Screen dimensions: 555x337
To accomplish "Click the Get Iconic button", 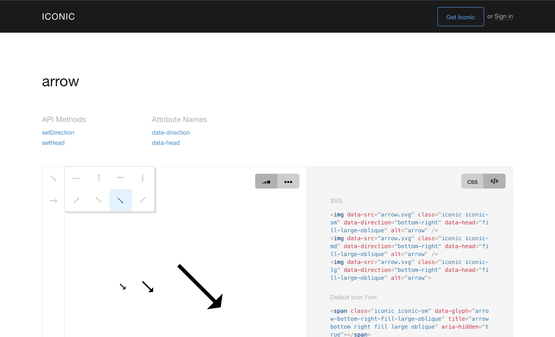I will 460,17.
